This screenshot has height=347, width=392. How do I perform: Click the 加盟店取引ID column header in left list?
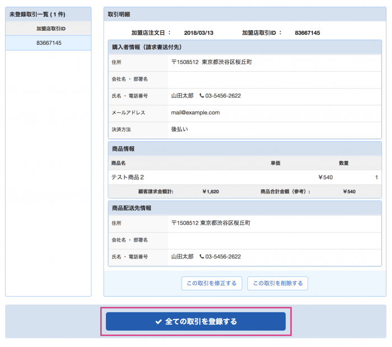pyautogui.click(x=49, y=29)
